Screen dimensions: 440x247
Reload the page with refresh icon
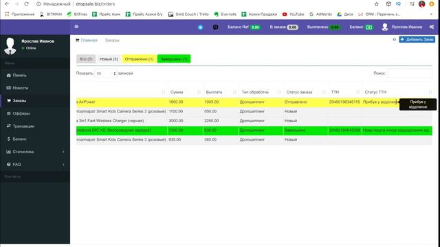[x=26, y=4]
